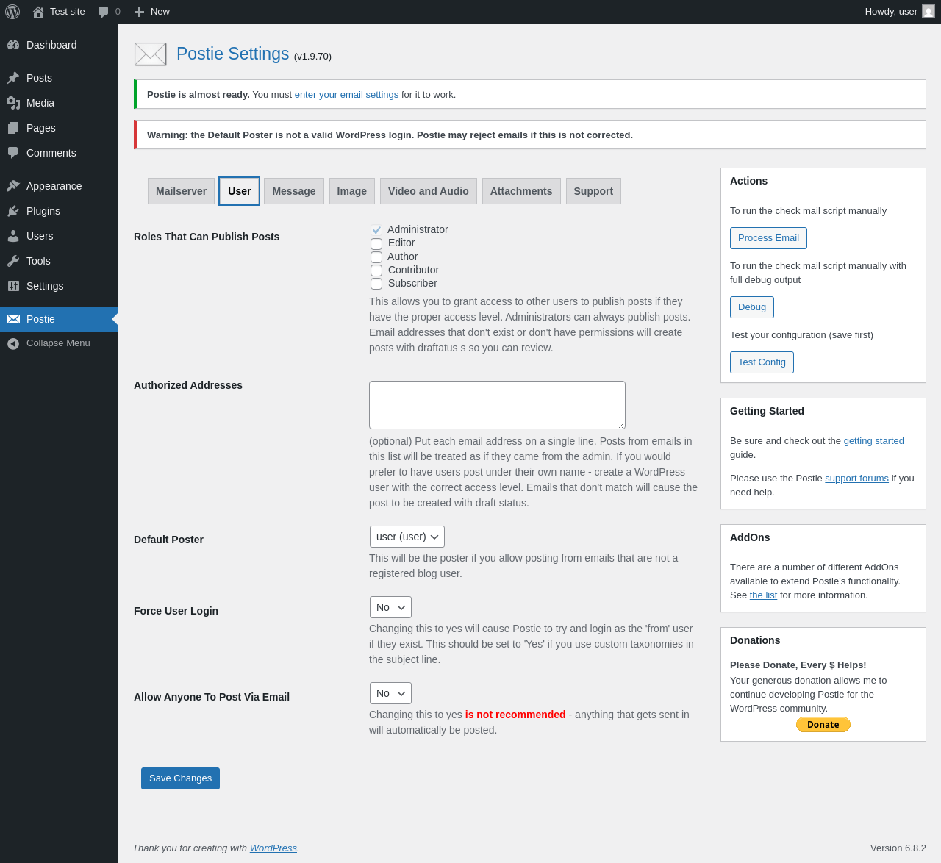Click the Collapse Menu arrow icon

[13, 343]
